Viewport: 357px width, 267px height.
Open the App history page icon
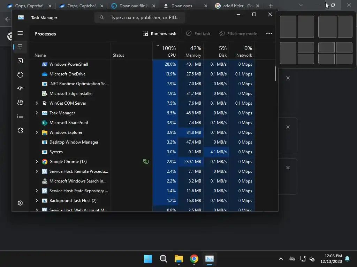tap(20, 75)
